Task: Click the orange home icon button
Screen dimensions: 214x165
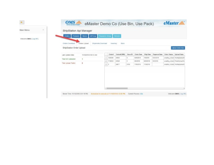Action: (22, 22)
